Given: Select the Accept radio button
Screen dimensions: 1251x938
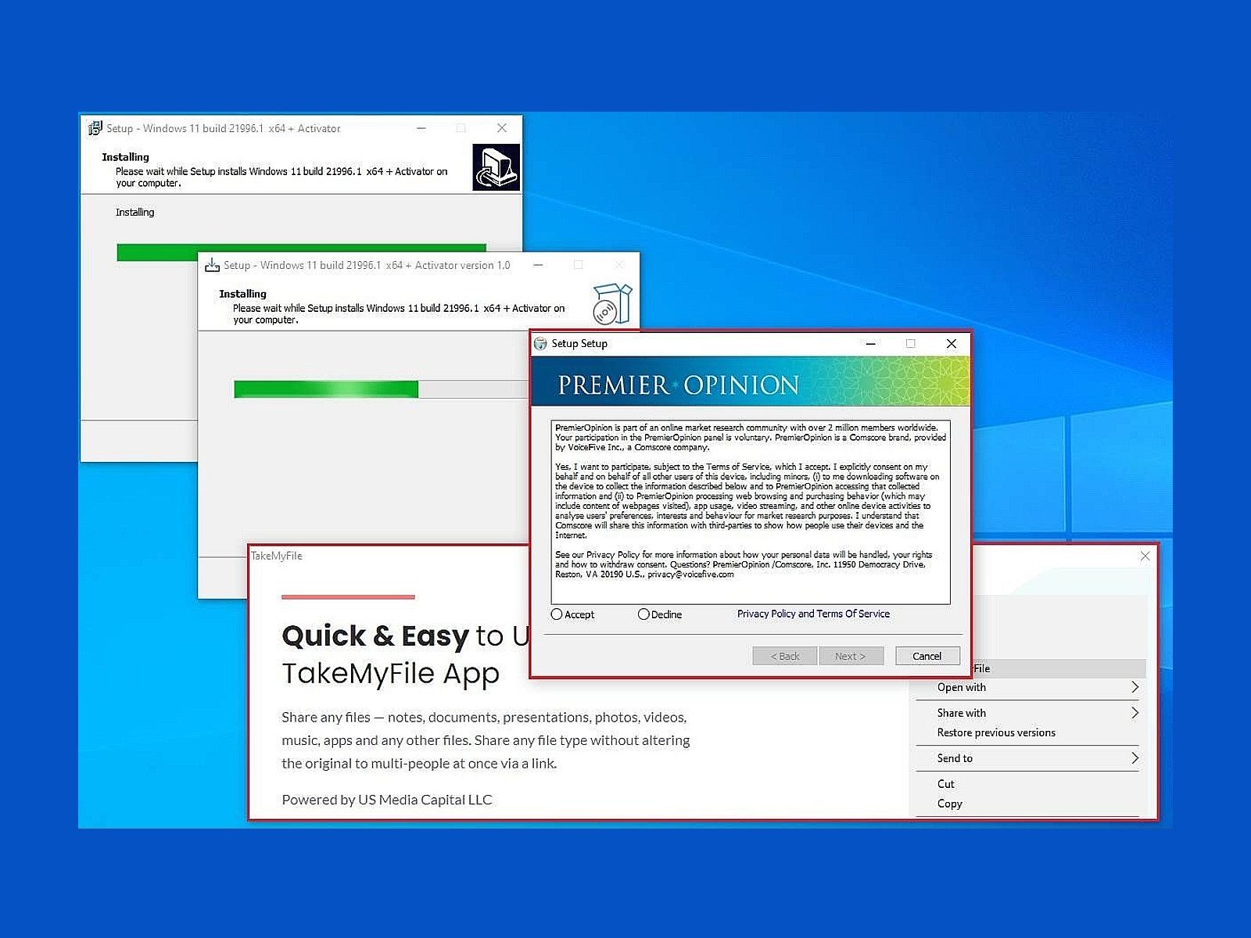Looking at the screenshot, I should [x=557, y=614].
